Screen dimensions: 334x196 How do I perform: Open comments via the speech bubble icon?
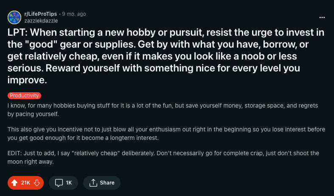tap(59, 183)
